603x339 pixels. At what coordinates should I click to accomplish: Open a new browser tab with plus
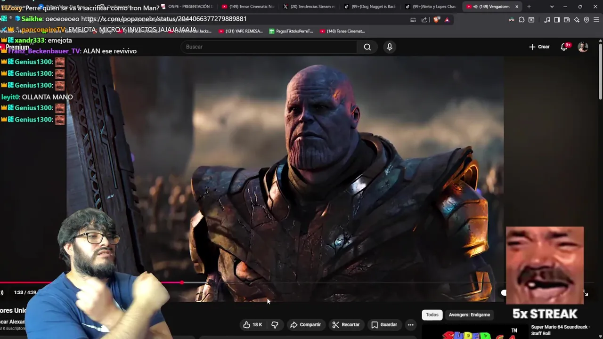pyautogui.click(x=529, y=7)
